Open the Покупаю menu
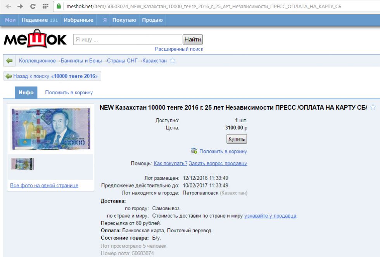The image size is (380, 257). [124, 20]
